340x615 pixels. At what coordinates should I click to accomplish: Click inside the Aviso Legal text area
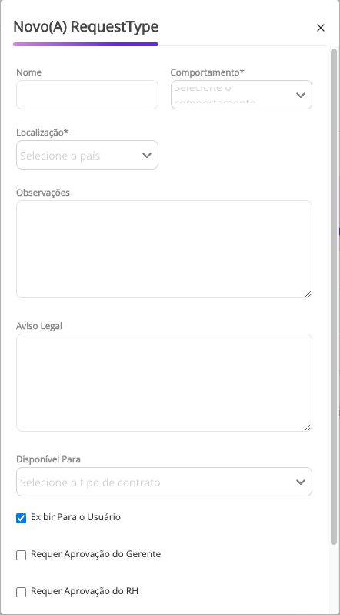(x=164, y=383)
